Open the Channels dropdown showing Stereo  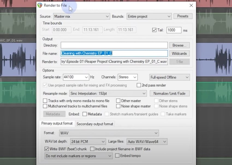point(127,77)
